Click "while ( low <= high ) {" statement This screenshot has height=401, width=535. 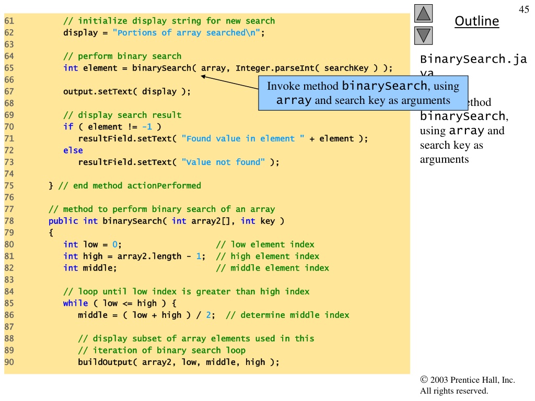coord(120,303)
